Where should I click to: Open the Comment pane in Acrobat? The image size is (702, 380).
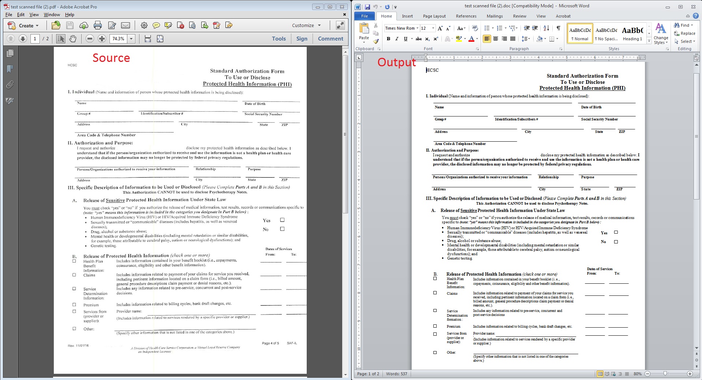pyautogui.click(x=331, y=39)
